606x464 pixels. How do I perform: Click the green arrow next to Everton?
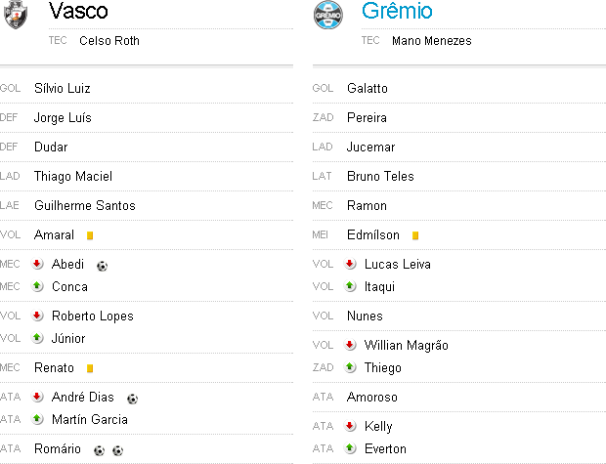point(350,448)
